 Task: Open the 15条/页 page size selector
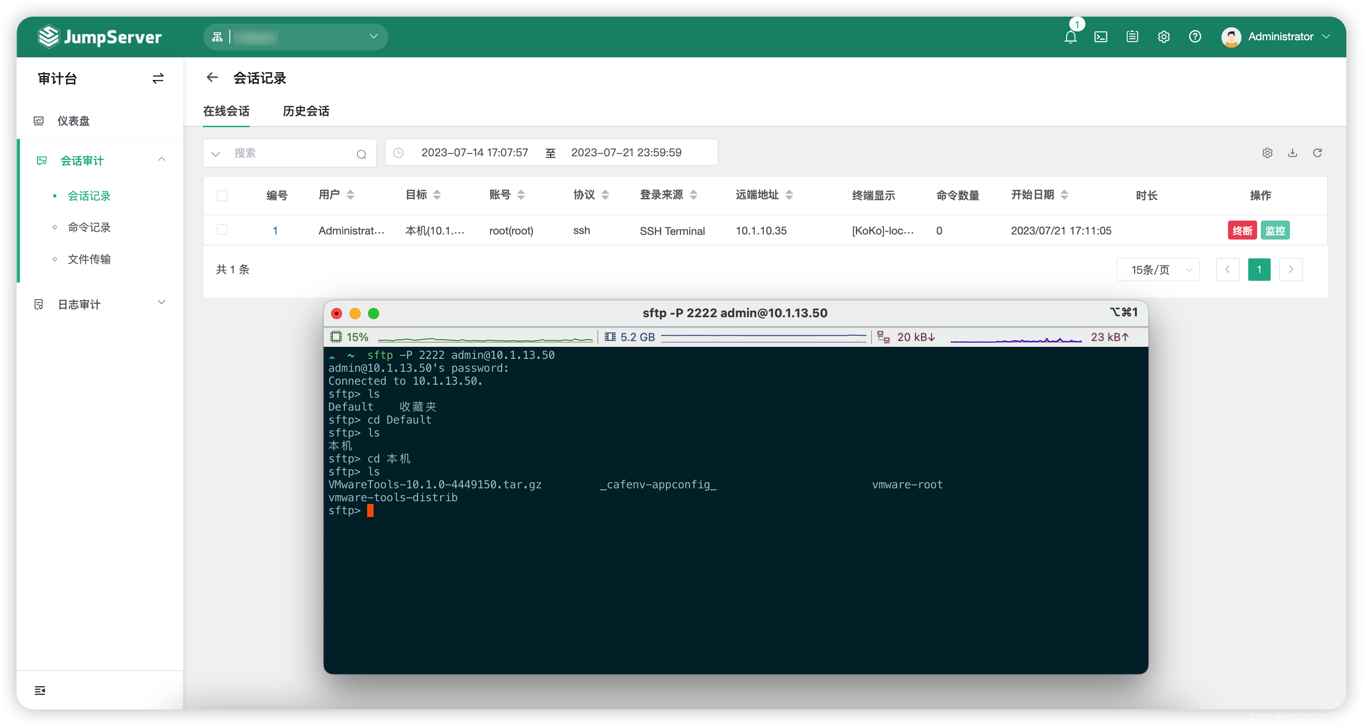pyautogui.click(x=1158, y=269)
